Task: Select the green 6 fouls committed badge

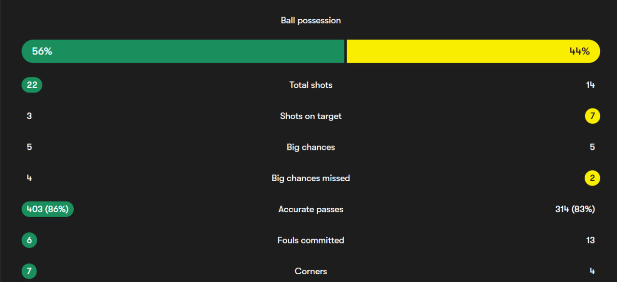Action: click(29, 240)
